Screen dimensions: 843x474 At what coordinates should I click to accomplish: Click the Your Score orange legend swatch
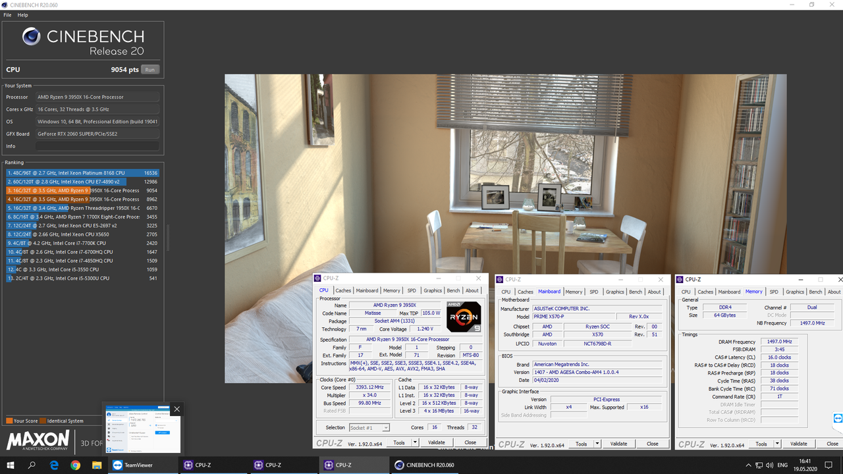[9, 421]
